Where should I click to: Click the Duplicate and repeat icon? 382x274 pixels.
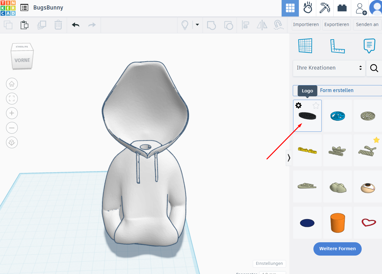pos(41,25)
